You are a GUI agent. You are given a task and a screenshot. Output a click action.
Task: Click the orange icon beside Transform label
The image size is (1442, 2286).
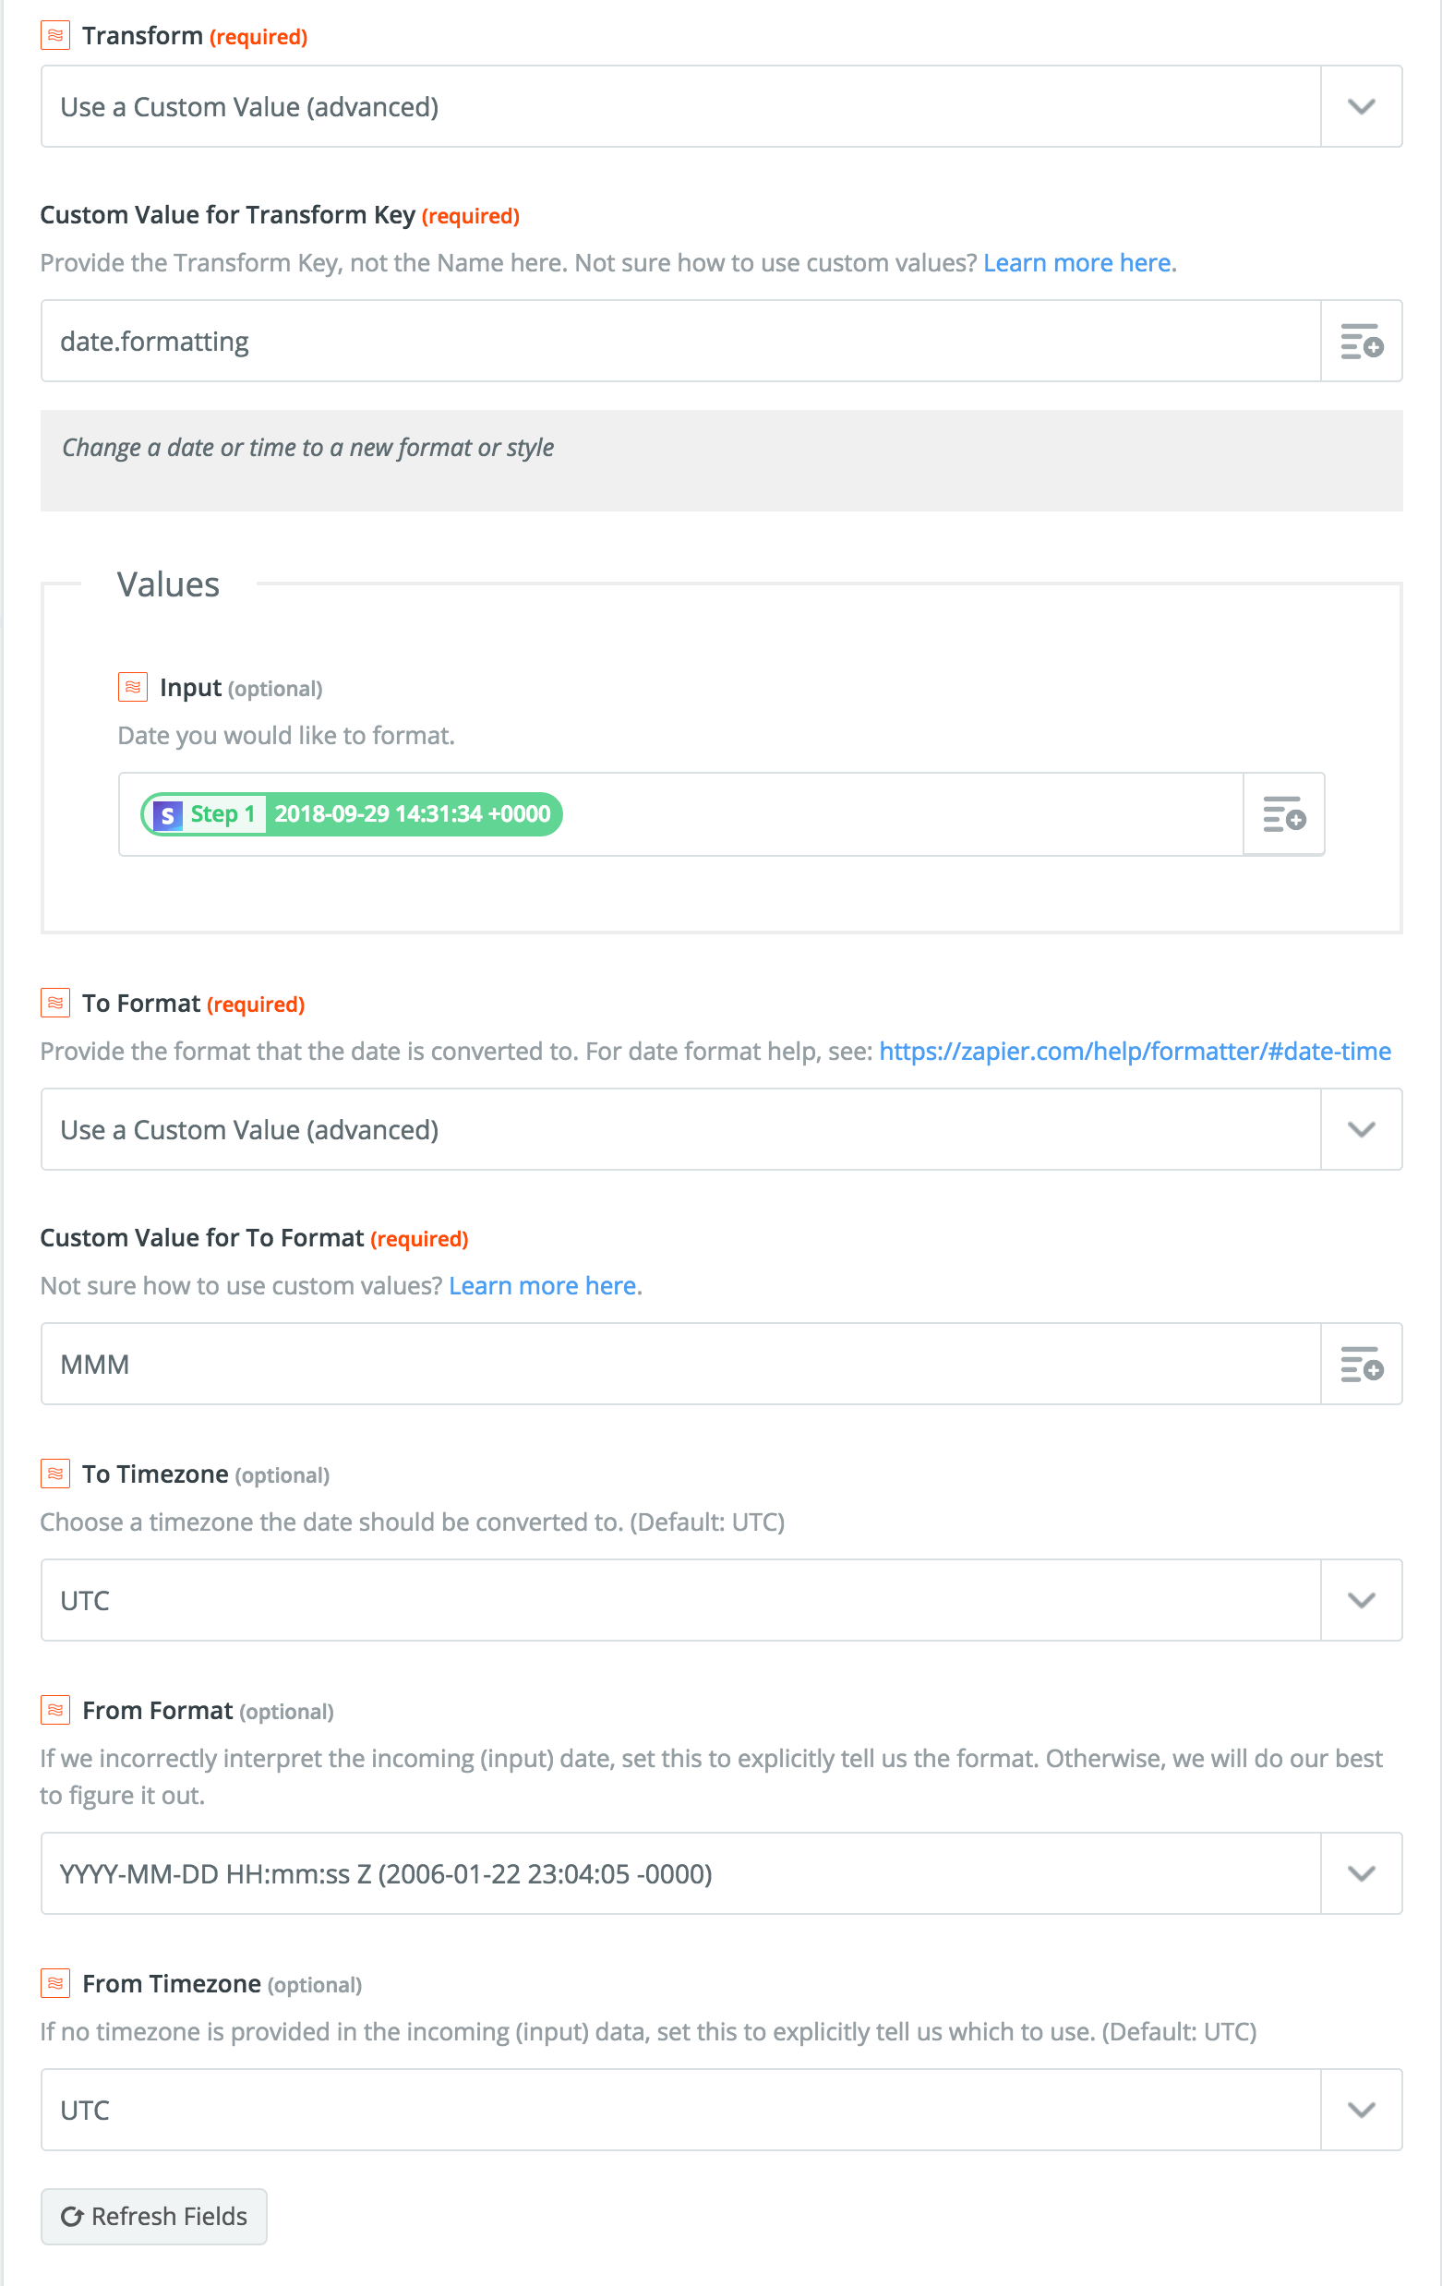56,35
